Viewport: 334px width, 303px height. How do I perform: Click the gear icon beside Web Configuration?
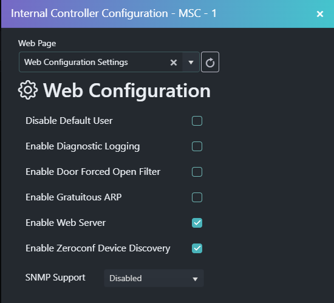point(28,90)
